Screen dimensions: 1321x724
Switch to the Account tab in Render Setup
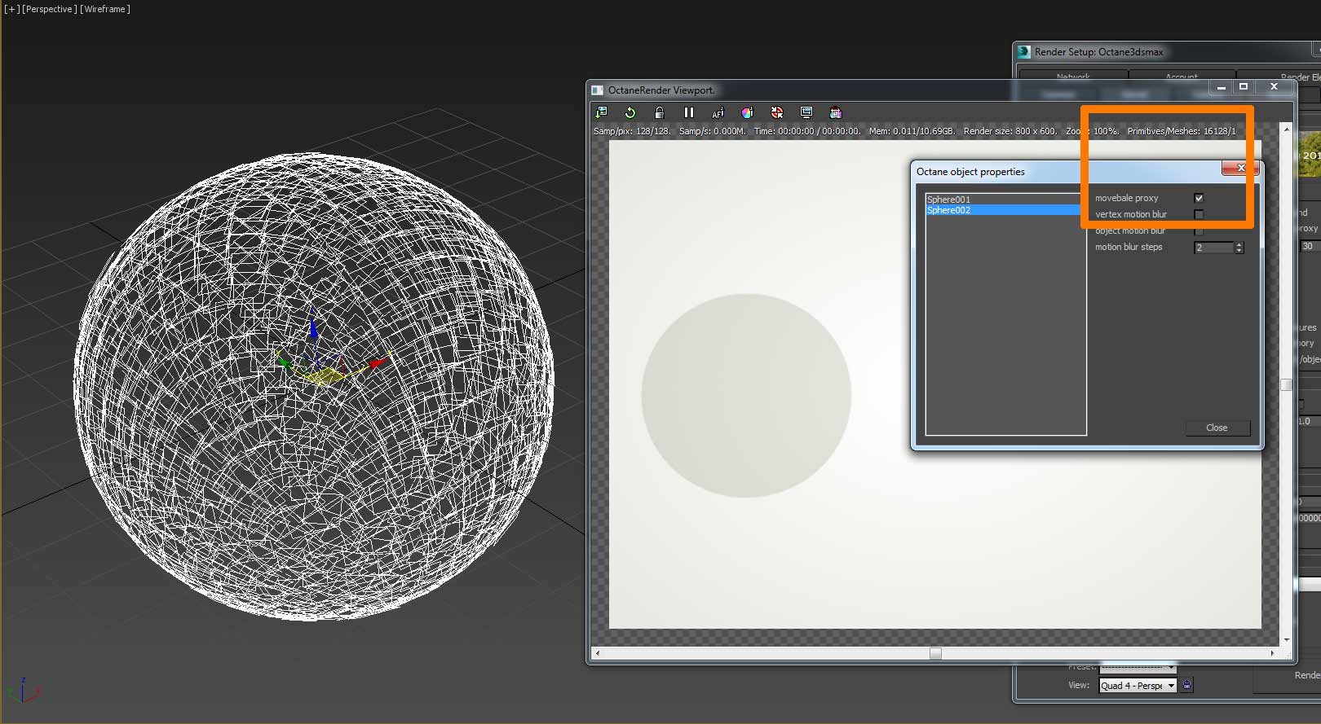pos(1182,75)
